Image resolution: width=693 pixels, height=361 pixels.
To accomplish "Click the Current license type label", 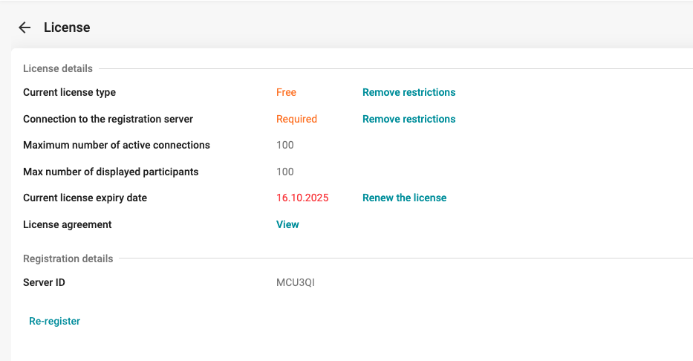I will tap(69, 93).
